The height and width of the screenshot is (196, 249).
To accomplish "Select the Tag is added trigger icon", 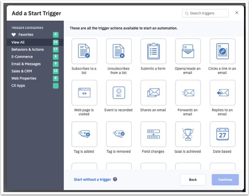I will pyautogui.click(x=84, y=134).
